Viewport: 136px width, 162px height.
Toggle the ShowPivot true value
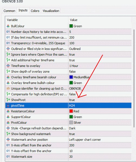pos(100,100)
